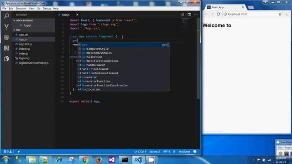Open App.test.js in the explorer
Viewport: 292px width, 164px height.
(25, 44)
